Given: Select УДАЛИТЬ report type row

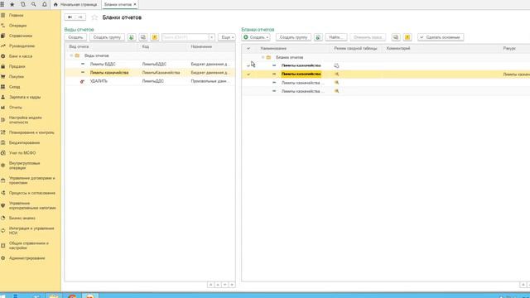Looking at the screenshot, I should 150,81.
